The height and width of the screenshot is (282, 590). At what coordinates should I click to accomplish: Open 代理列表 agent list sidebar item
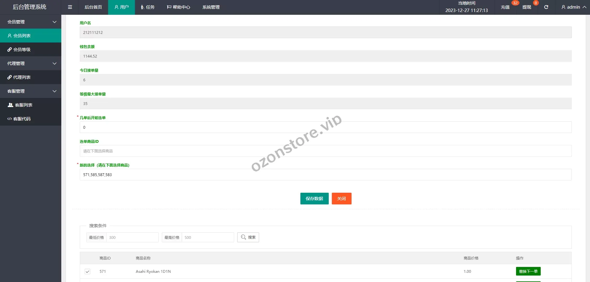22,77
